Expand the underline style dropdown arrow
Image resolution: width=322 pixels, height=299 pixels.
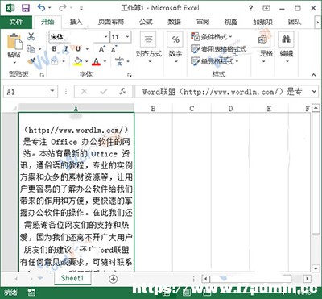click(87, 49)
